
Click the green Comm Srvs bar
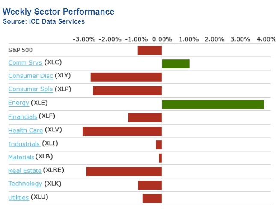(175, 64)
